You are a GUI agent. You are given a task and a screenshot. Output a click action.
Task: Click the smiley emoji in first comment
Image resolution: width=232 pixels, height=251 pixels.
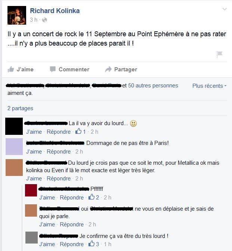click(x=133, y=123)
